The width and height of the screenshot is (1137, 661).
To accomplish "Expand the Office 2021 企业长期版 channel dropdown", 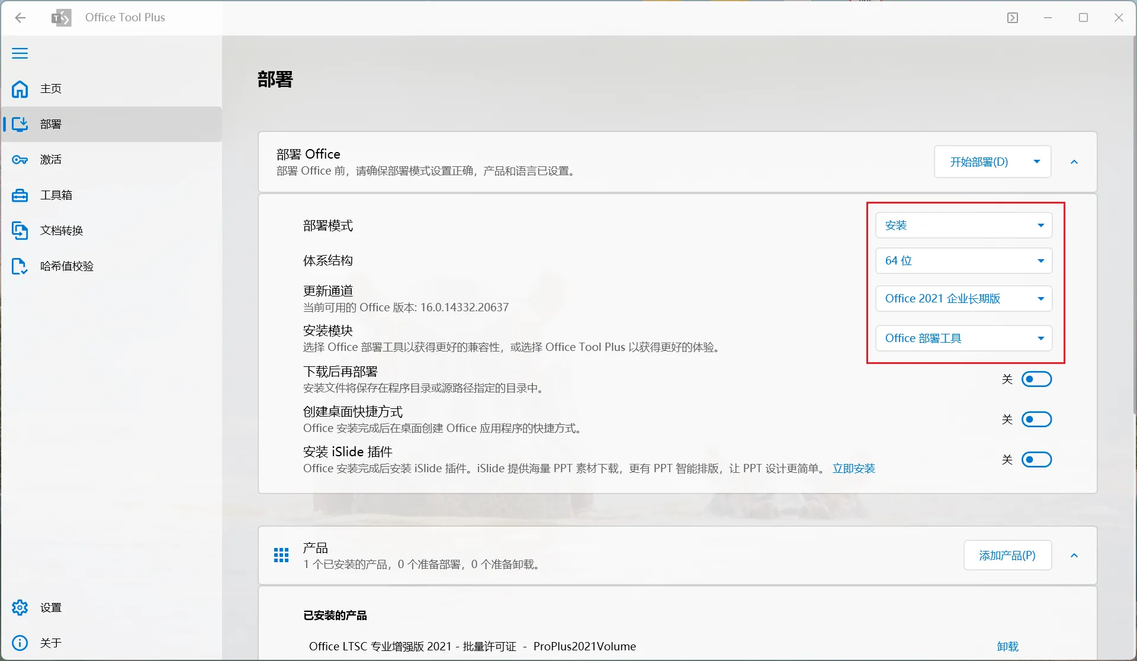I will [x=963, y=299].
